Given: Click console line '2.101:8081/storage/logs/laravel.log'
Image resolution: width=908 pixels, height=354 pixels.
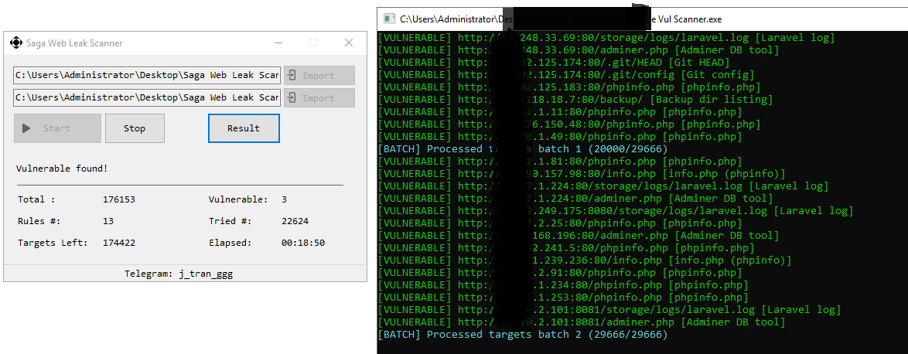Looking at the screenshot, I should pyautogui.click(x=609, y=310).
